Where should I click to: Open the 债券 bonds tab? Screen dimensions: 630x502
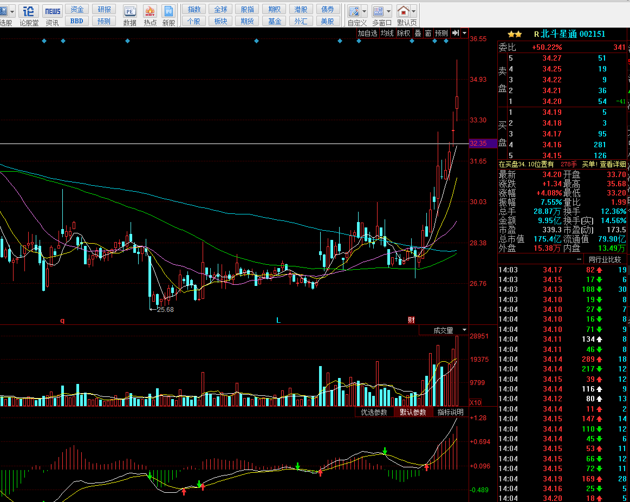(328, 9)
